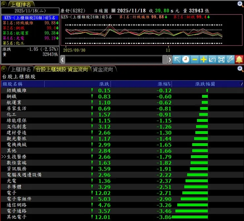This screenshot has width=244, height=221.
Task: Click the -3.86 percent value for 其他電子
Action: click(164, 217)
